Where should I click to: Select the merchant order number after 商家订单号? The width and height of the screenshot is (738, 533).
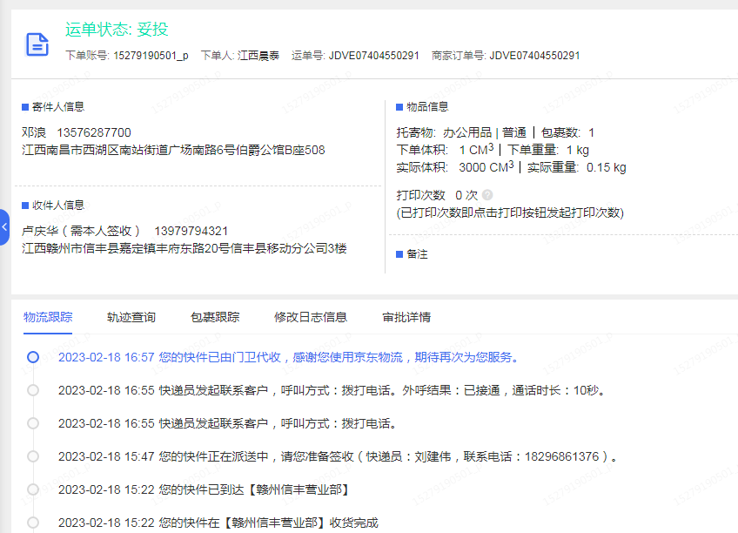(534, 56)
